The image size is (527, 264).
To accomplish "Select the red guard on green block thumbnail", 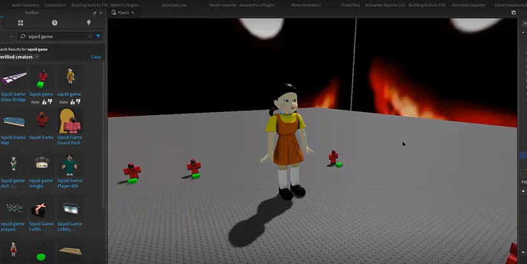I will coord(41,79).
